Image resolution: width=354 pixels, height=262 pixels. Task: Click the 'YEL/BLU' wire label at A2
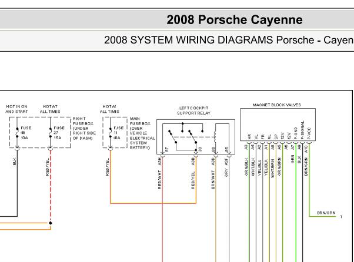[x=259, y=168]
